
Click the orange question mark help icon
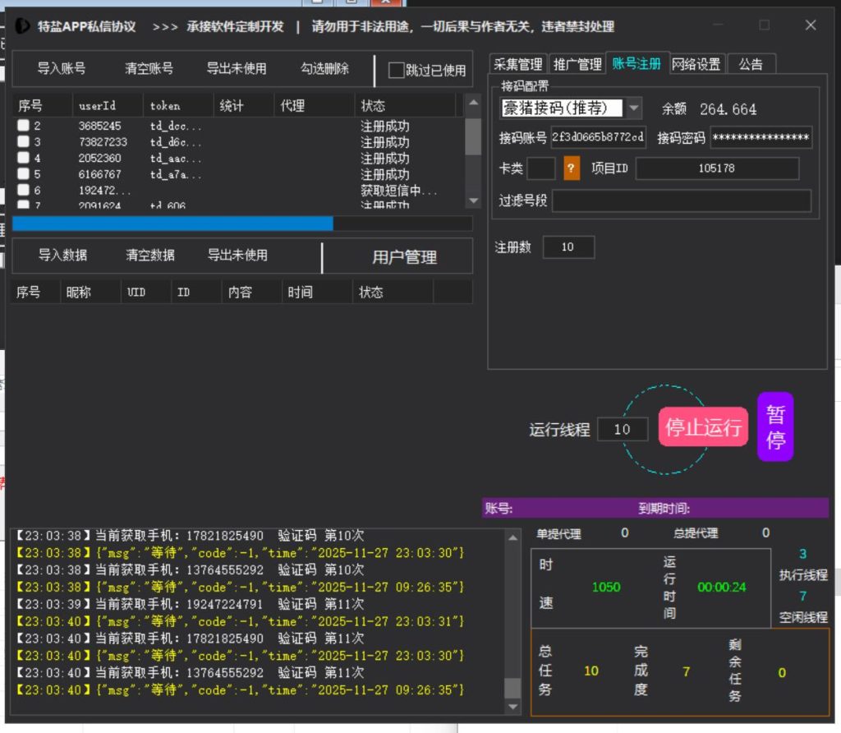pos(572,168)
